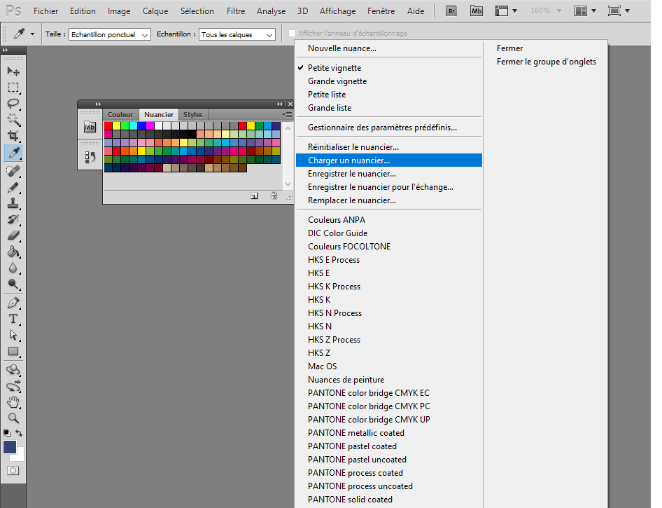
Task: Select the 3D Object Rotate tool
Action: [x=13, y=370]
